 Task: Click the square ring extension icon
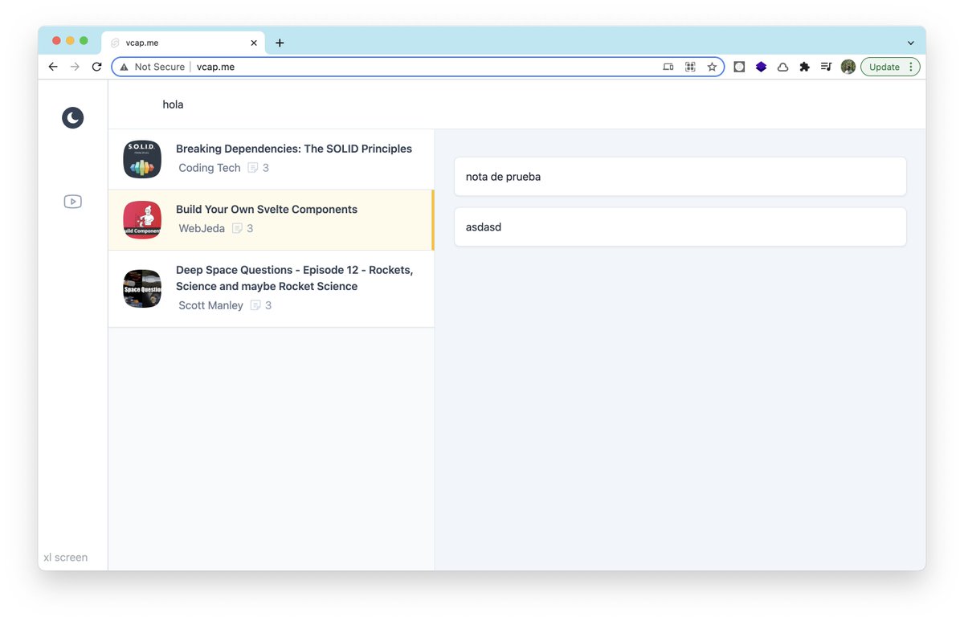coord(740,67)
